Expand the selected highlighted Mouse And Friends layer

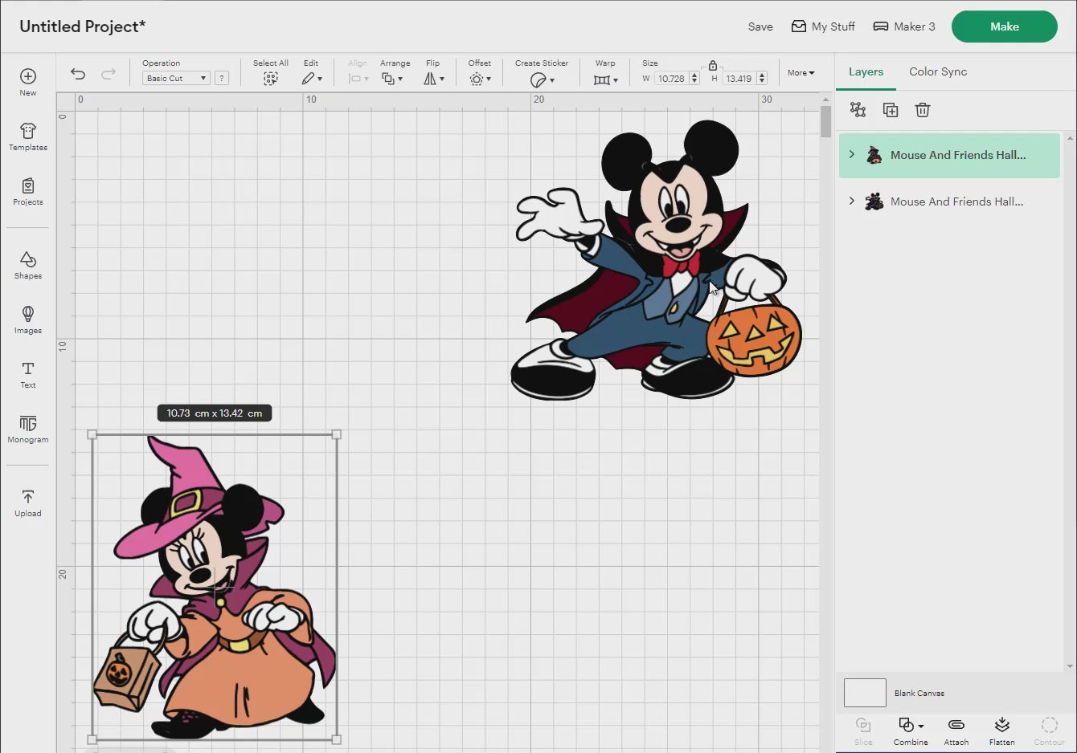click(x=852, y=154)
